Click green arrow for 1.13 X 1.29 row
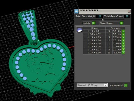The image size is (134, 101). tap(123, 37)
